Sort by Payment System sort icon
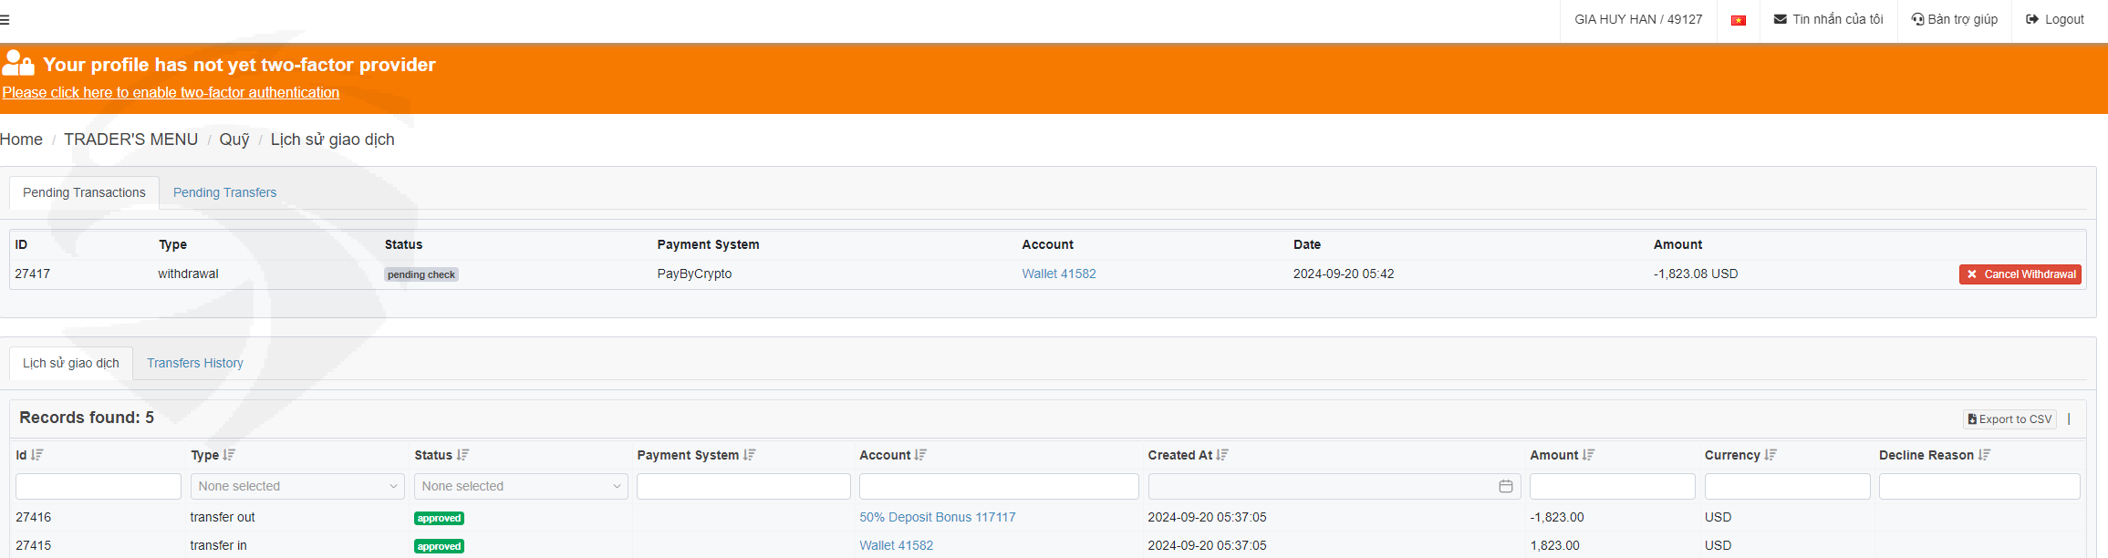 (x=750, y=455)
